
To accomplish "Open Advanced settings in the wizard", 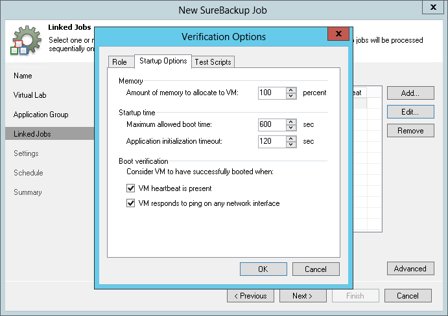I will [x=410, y=269].
